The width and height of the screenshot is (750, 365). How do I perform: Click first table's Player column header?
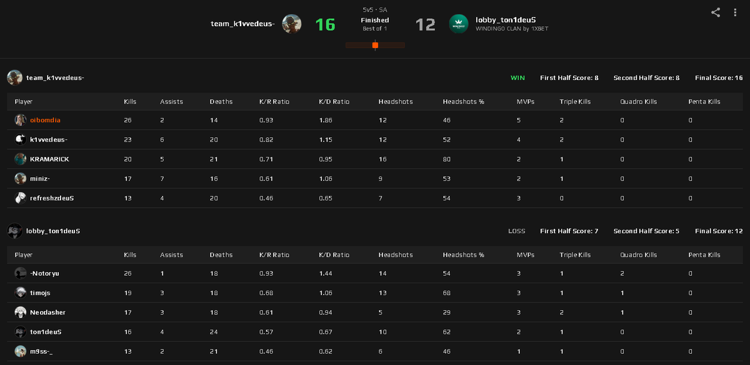pyautogui.click(x=23, y=102)
